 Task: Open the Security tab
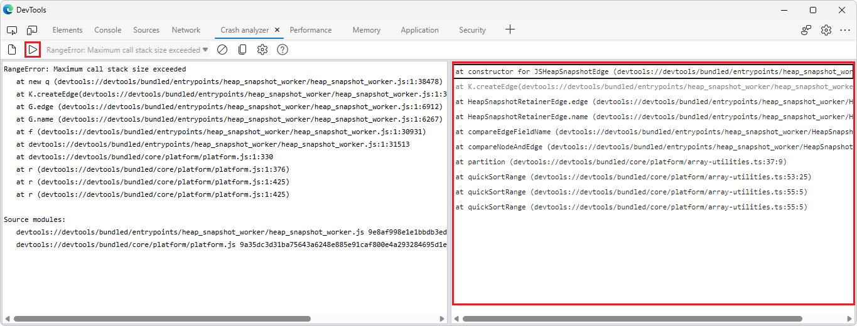pos(472,30)
